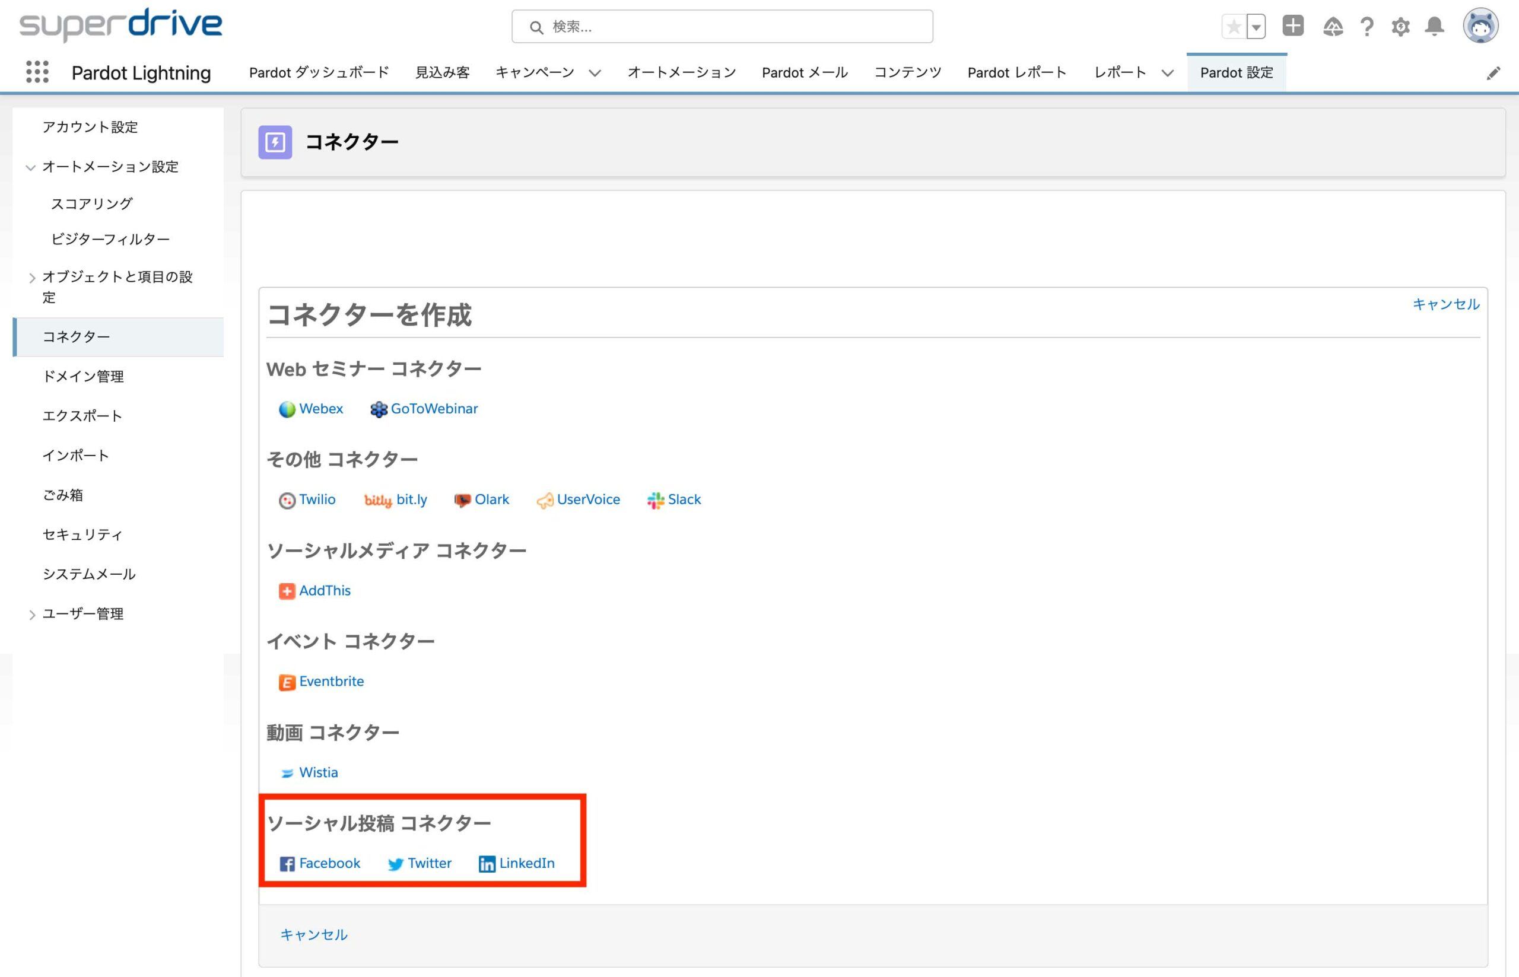The width and height of the screenshot is (1519, 977).
Task: Open the コンテンツ tab
Action: [908, 72]
